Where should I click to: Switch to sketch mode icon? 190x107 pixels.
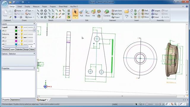click(x=69, y=11)
